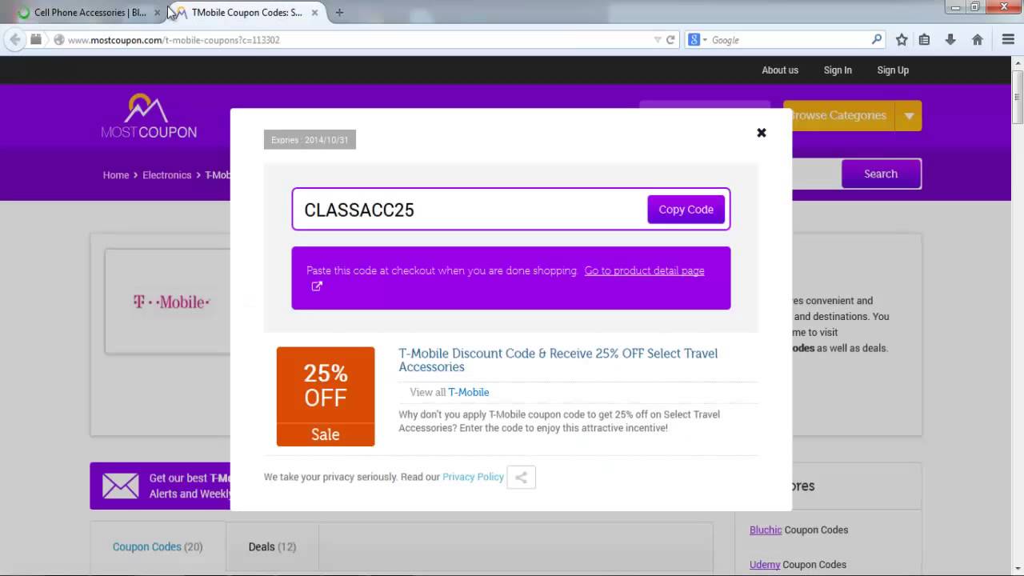Switch to Deals (12) tab

[x=272, y=547]
